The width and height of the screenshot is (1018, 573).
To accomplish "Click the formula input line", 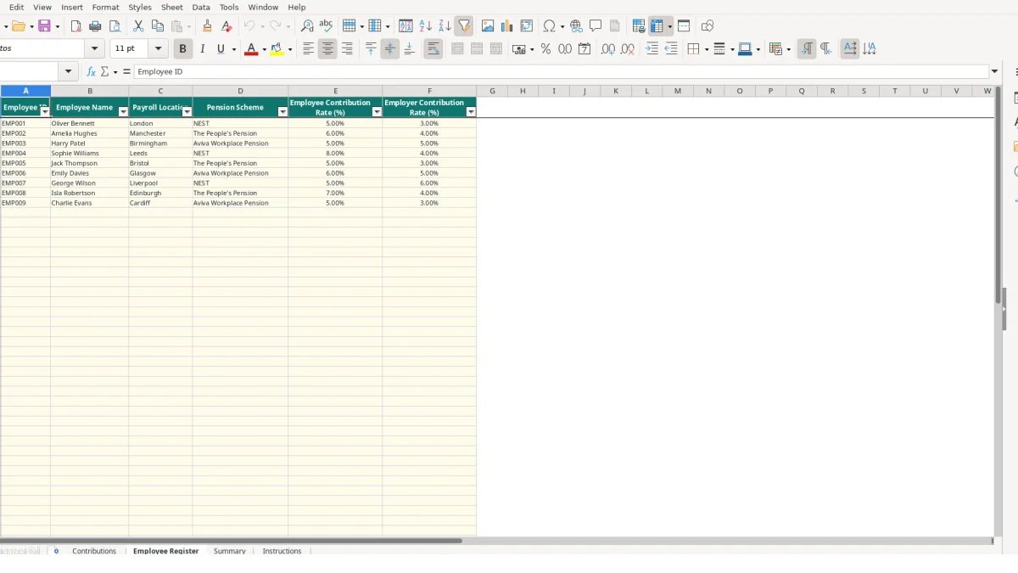I will point(560,72).
